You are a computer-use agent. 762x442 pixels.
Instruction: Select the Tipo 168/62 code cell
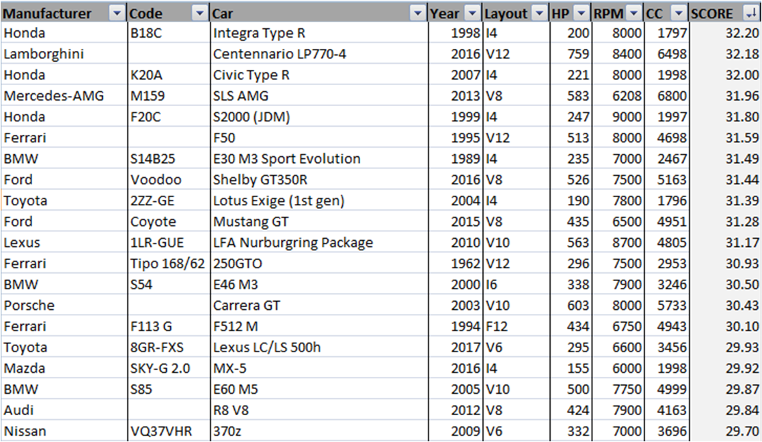point(168,264)
